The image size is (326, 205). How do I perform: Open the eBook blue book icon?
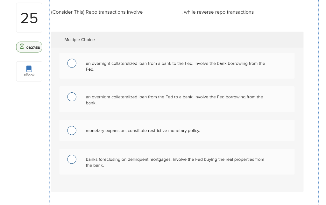coord(29,68)
